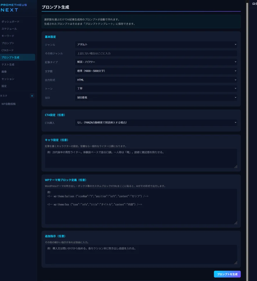The image size is (257, 281).
Task: Click into the キャラ設定 textarea
Action: (x=141, y=158)
